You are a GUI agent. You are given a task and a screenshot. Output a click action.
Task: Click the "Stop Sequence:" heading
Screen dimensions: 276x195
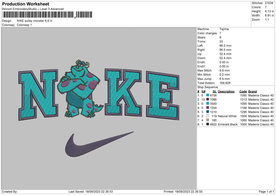[x=208, y=87]
